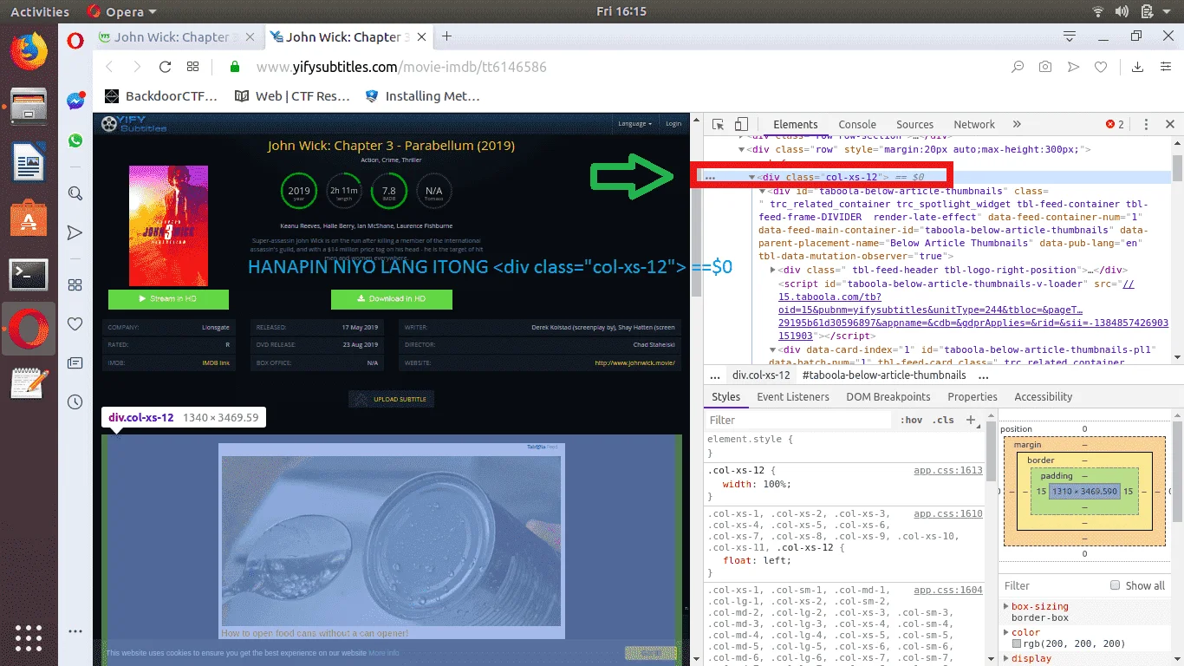The height and width of the screenshot is (666, 1184).
Task: Collapse the taboola-below-article-thumbnails div node
Action: (x=763, y=191)
